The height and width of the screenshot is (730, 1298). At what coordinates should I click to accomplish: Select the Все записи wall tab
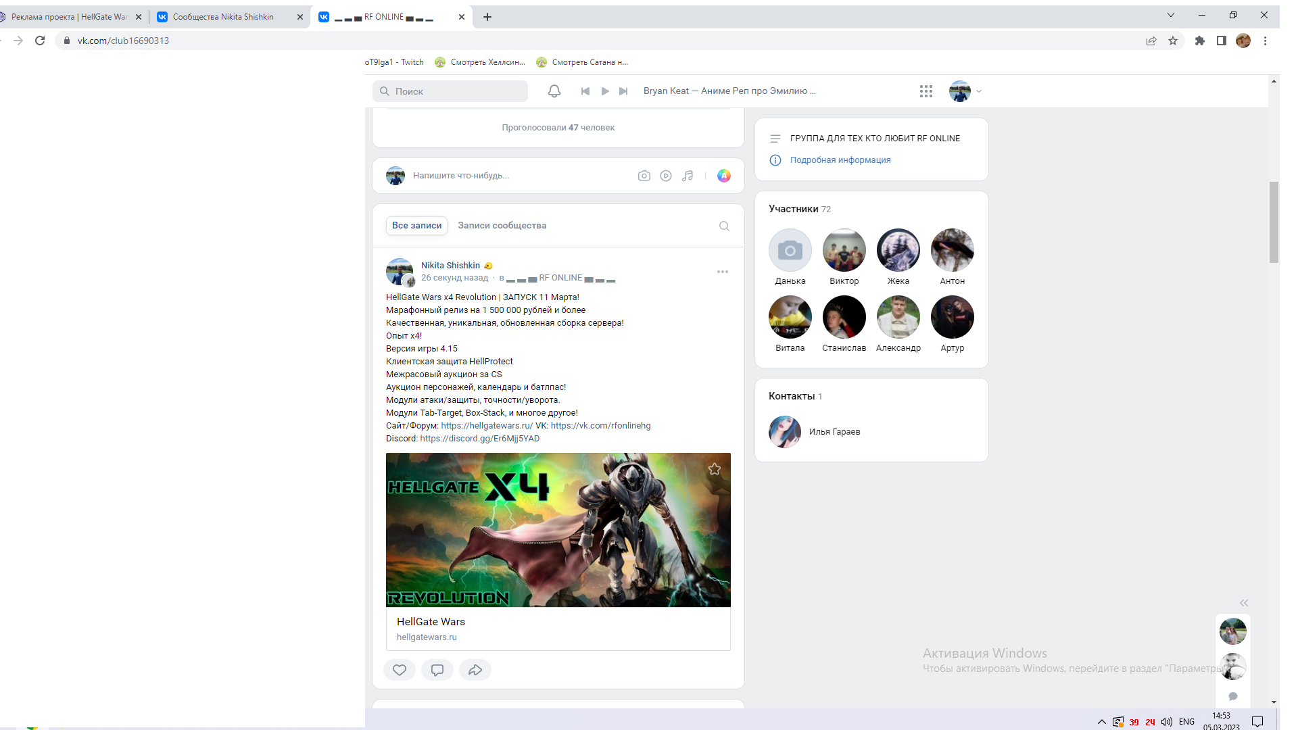pos(416,226)
